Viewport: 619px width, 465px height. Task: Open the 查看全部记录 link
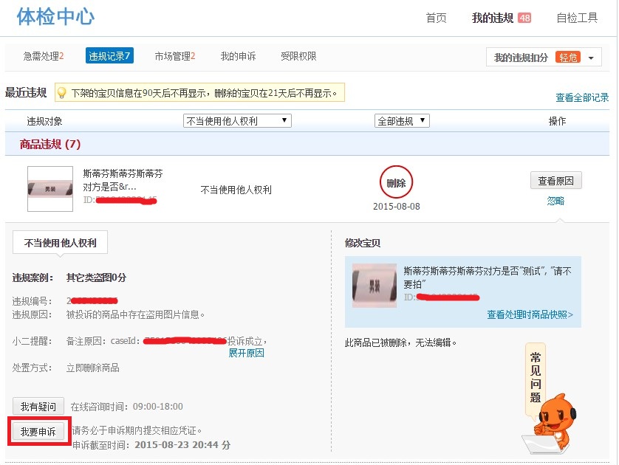click(x=582, y=97)
